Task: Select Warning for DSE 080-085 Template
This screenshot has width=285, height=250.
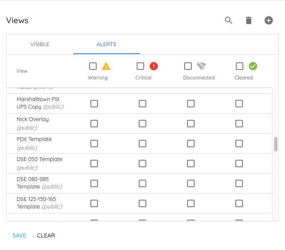Action: click(x=94, y=183)
